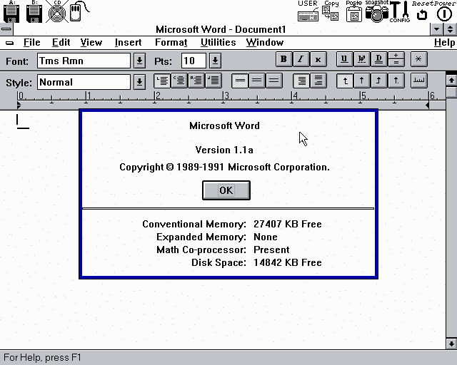The width and height of the screenshot is (457, 365).
Task: Toggle Italic formatting button
Action: point(301,59)
